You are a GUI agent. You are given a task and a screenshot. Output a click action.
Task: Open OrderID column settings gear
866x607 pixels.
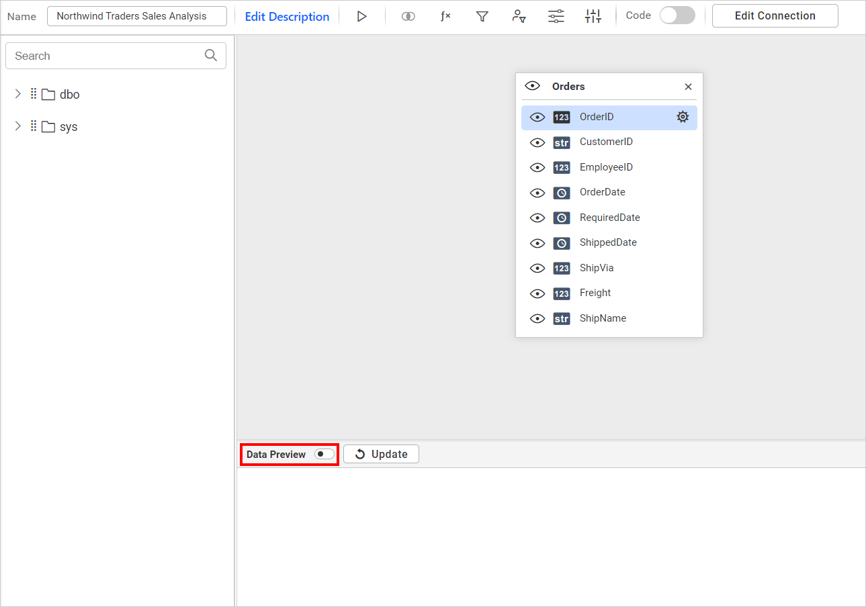(683, 117)
